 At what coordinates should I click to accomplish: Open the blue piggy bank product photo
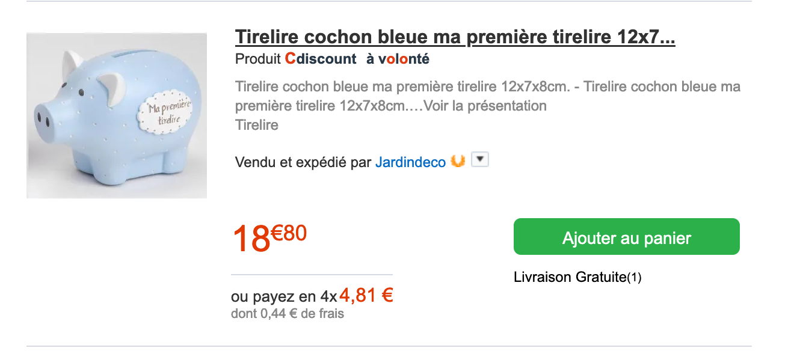point(117,116)
